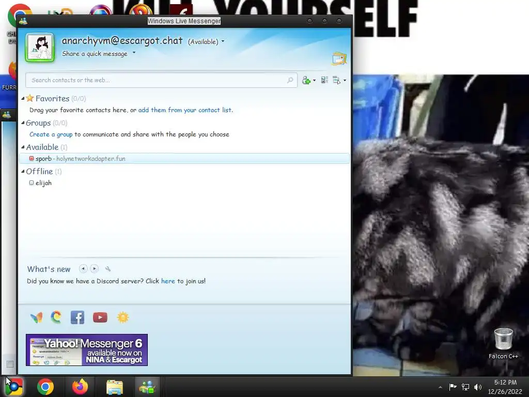Click the search magnifier icon
This screenshot has height=397, width=529.
point(290,80)
